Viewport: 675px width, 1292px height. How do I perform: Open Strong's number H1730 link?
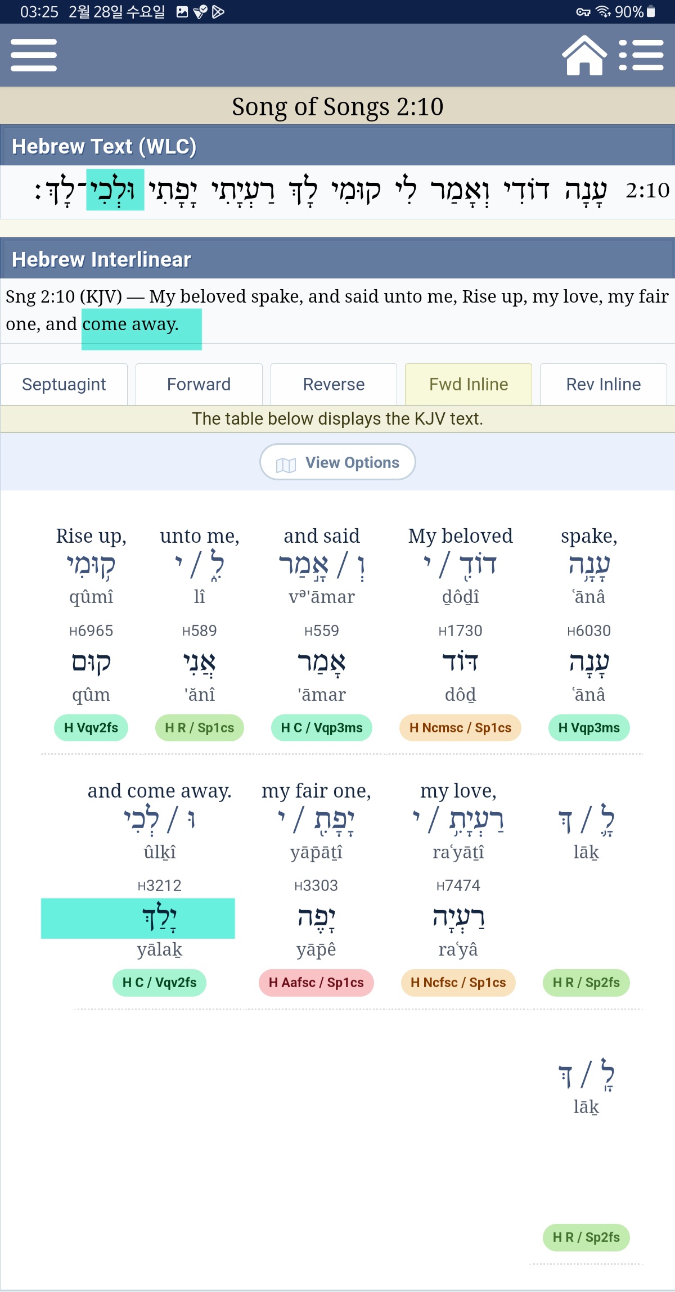coord(460,631)
